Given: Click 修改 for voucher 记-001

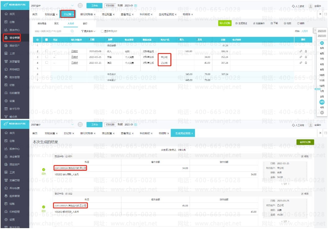Looking at the screenshot, I should point(305,156).
